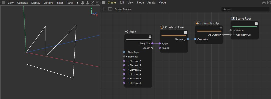This screenshot has width=271, height=99.
Task: Select the rotate-camera orbit icon
Action: tap(93, 3)
